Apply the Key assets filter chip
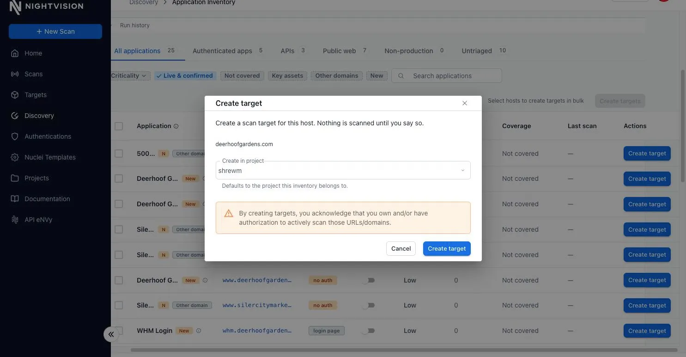The height and width of the screenshot is (357, 686). click(x=287, y=76)
